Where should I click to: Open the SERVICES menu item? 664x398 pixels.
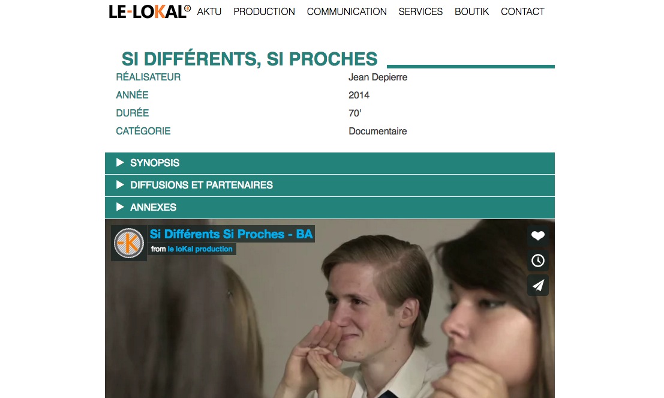(420, 12)
